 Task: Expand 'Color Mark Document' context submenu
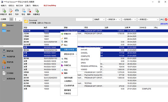69,54
